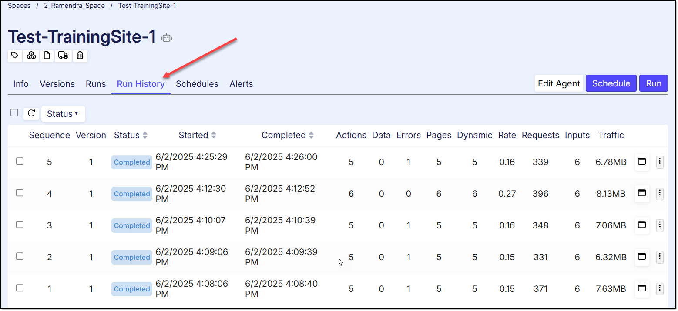The height and width of the screenshot is (311, 678).
Task: Go to 2_Ramendra_Space in the breadcrumb
Action: point(74,6)
